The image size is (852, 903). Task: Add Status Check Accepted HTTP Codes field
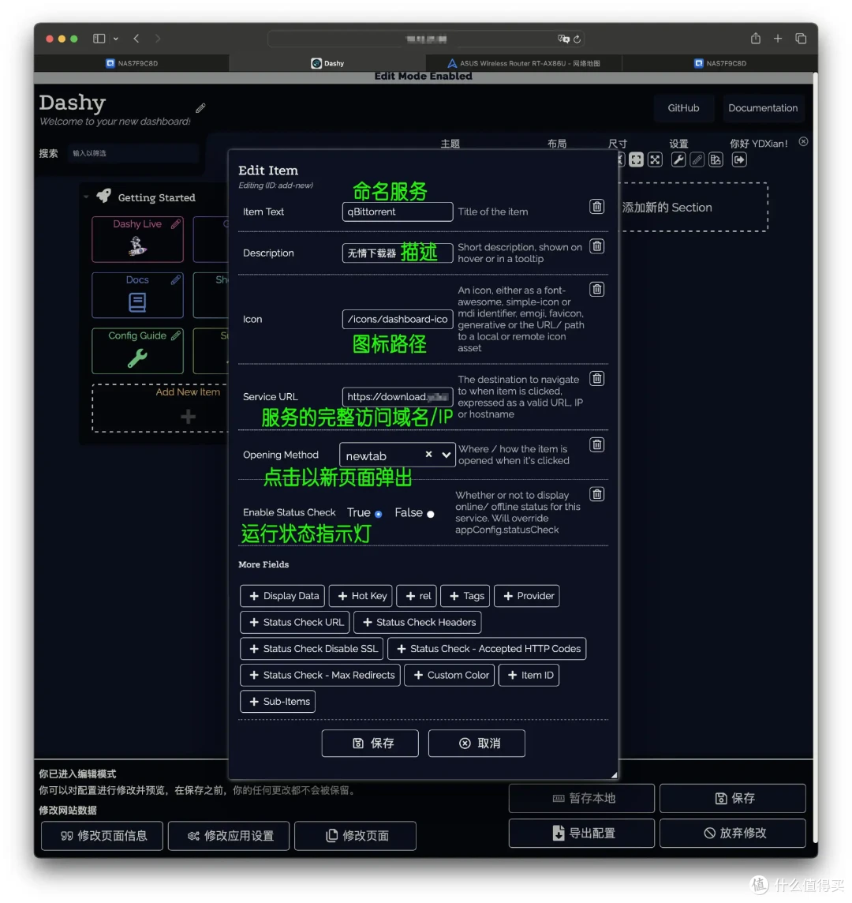click(x=487, y=649)
